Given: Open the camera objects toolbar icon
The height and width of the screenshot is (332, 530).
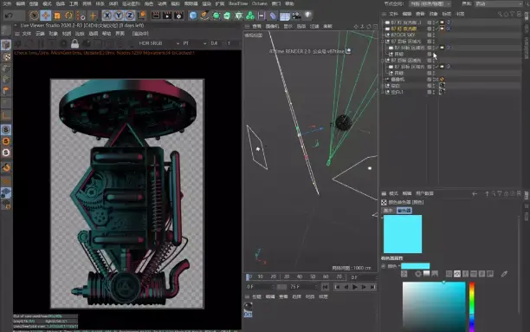Looking at the screenshot, I should click(x=296, y=16).
